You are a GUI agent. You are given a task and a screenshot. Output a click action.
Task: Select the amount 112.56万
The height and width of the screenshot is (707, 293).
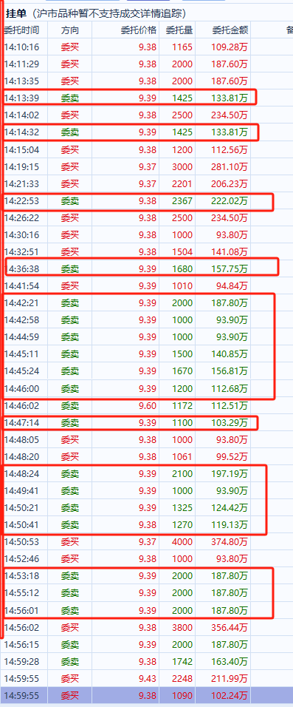(x=230, y=149)
